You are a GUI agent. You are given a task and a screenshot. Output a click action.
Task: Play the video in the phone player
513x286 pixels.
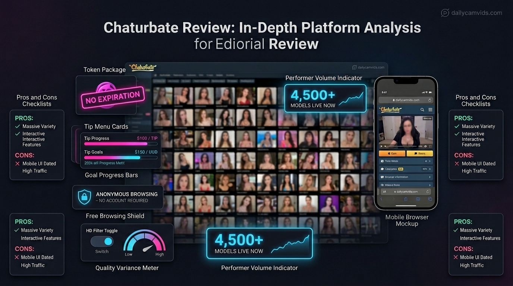tap(381, 146)
